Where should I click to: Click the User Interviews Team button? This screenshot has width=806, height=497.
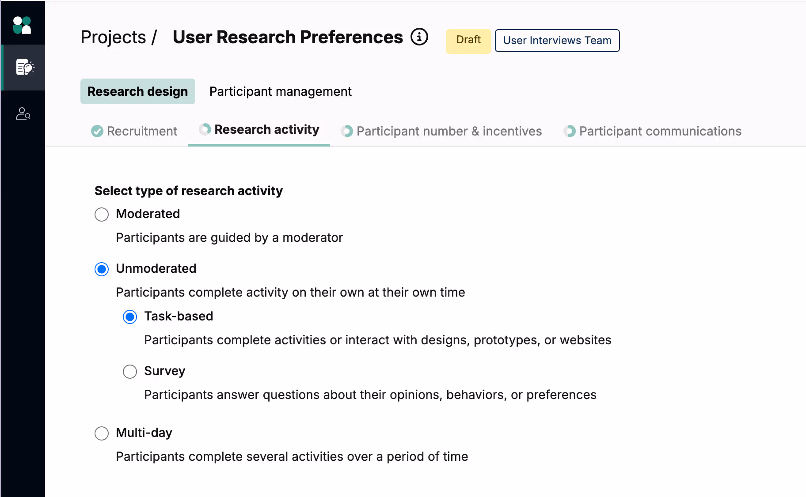click(x=557, y=41)
